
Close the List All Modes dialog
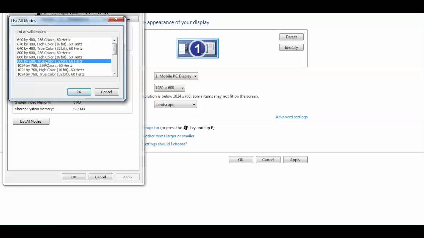point(116,20)
